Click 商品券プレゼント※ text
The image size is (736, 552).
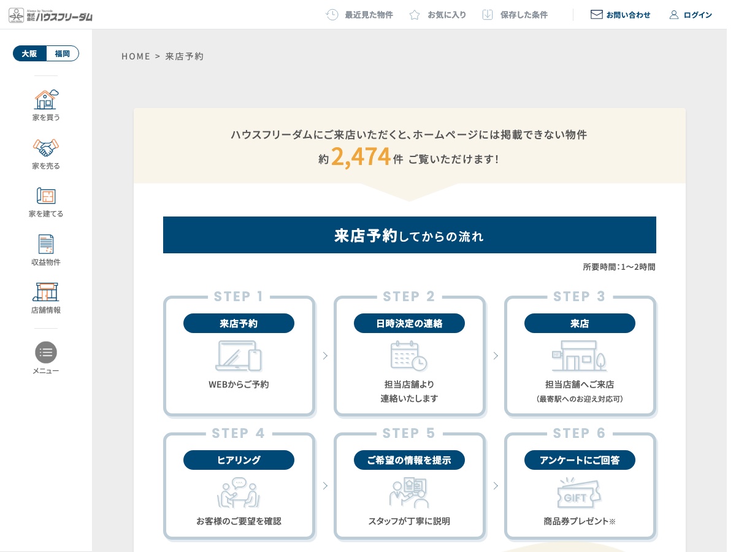(x=580, y=521)
